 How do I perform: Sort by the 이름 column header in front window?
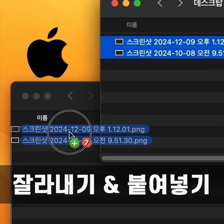tap(43, 118)
